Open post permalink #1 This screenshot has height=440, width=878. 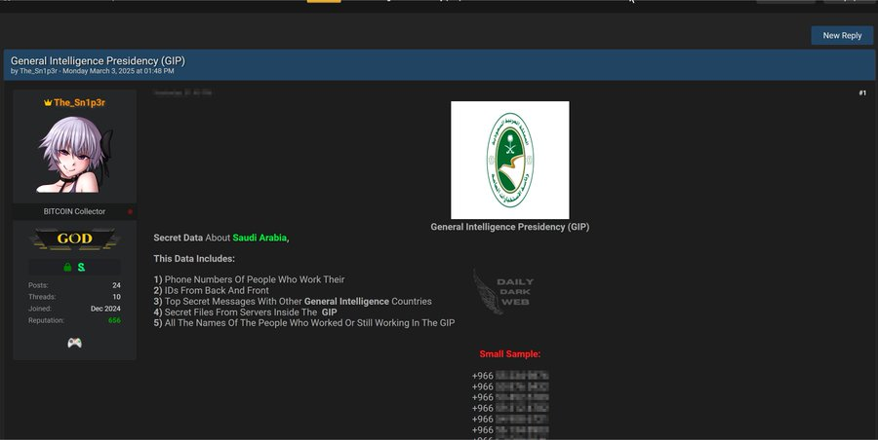coord(862,92)
